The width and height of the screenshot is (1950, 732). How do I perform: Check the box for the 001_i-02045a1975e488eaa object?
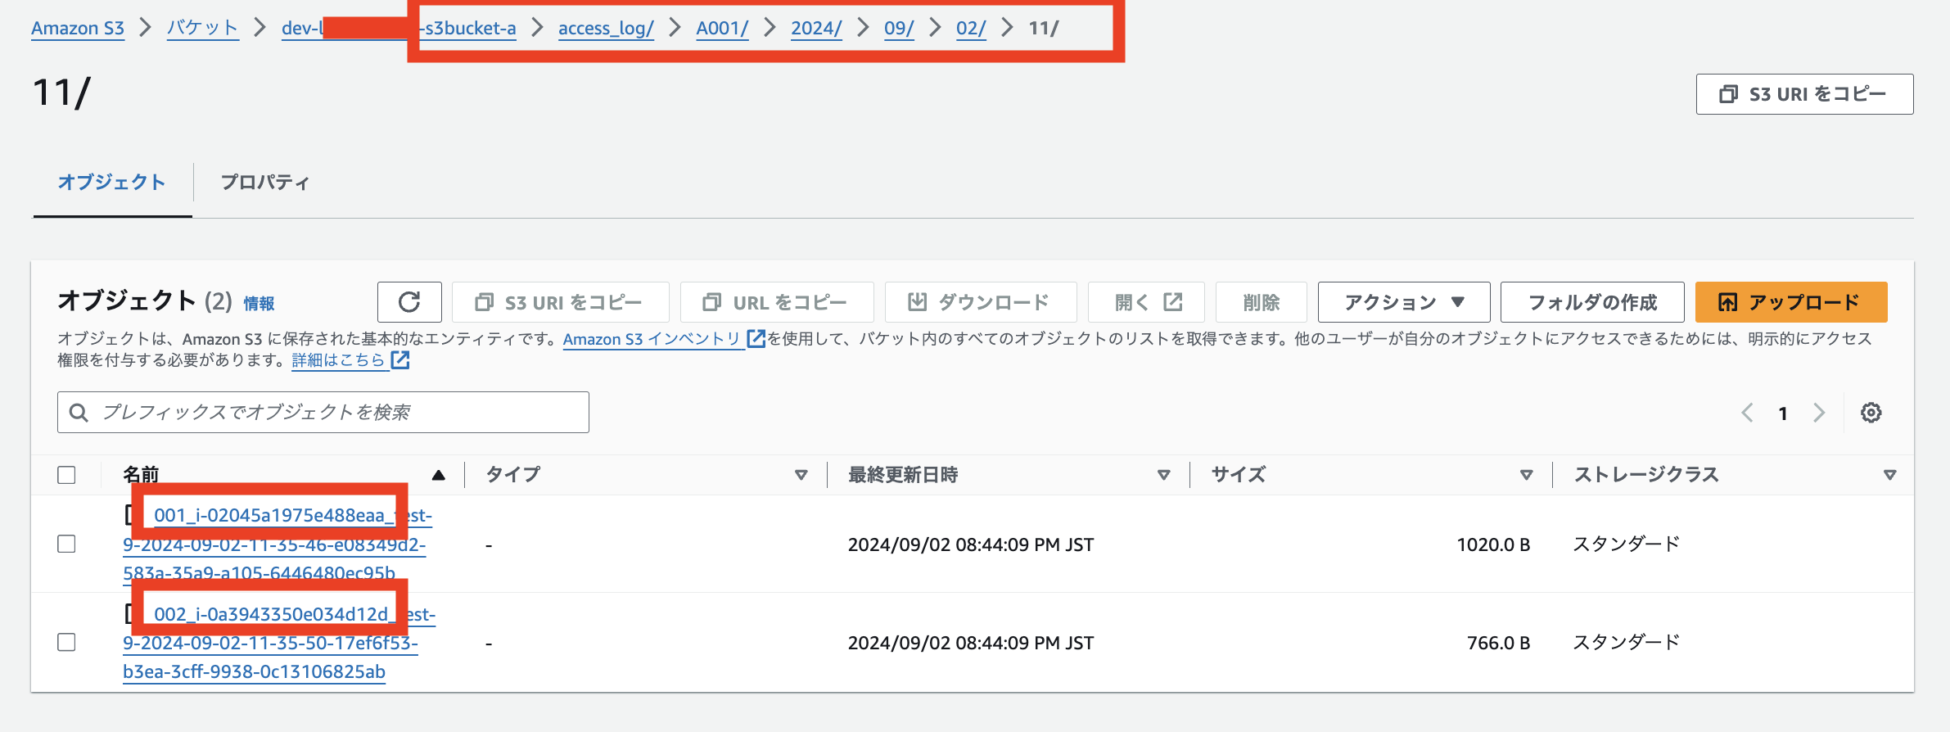[67, 544]
